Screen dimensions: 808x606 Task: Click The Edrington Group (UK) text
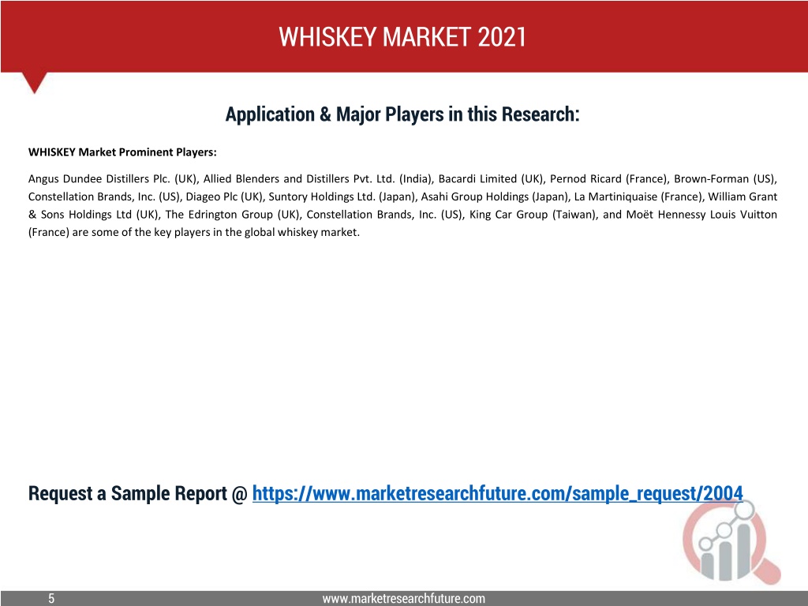click(233, 215)
